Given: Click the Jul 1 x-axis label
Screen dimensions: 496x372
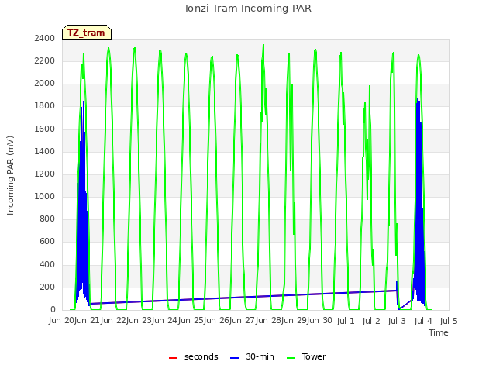Looking at the screenshot, I should pos(346,321).
